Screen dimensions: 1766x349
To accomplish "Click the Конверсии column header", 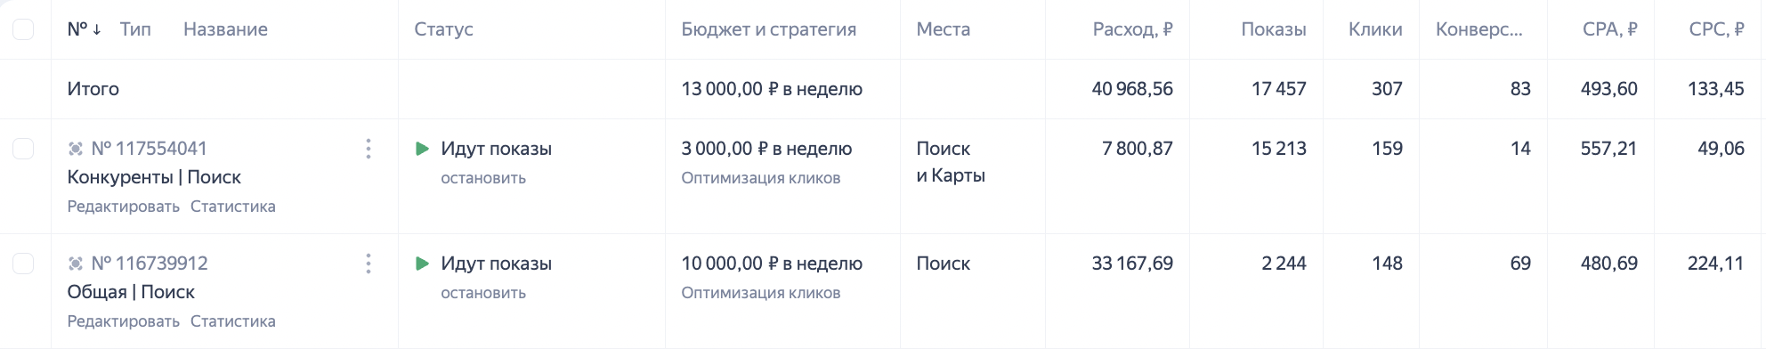I will pos(1479,29).
